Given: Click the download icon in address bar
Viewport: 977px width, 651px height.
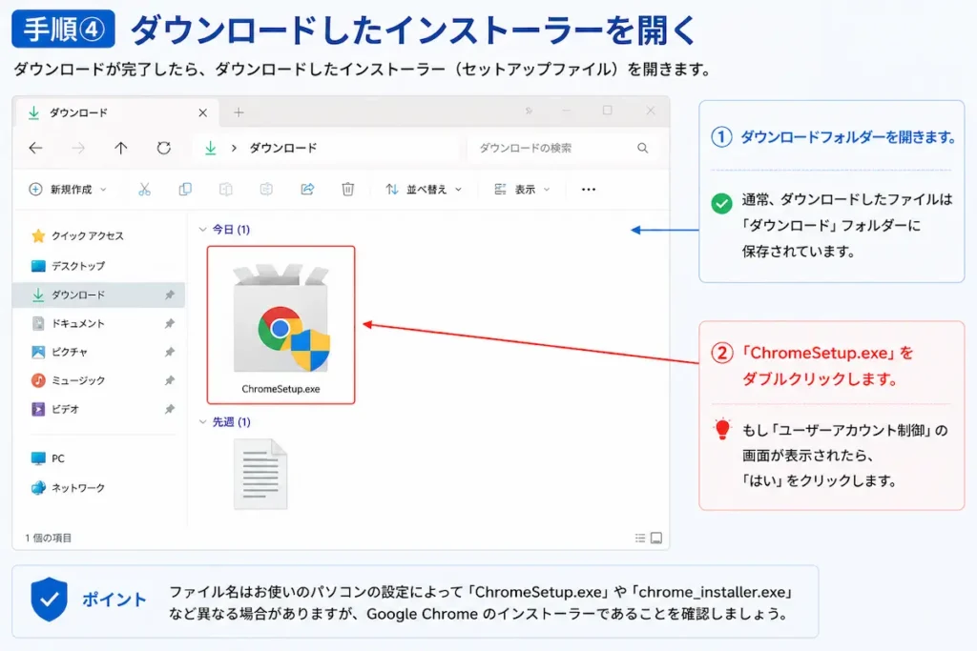Looking at the screenshot, I should click(211, 148).
